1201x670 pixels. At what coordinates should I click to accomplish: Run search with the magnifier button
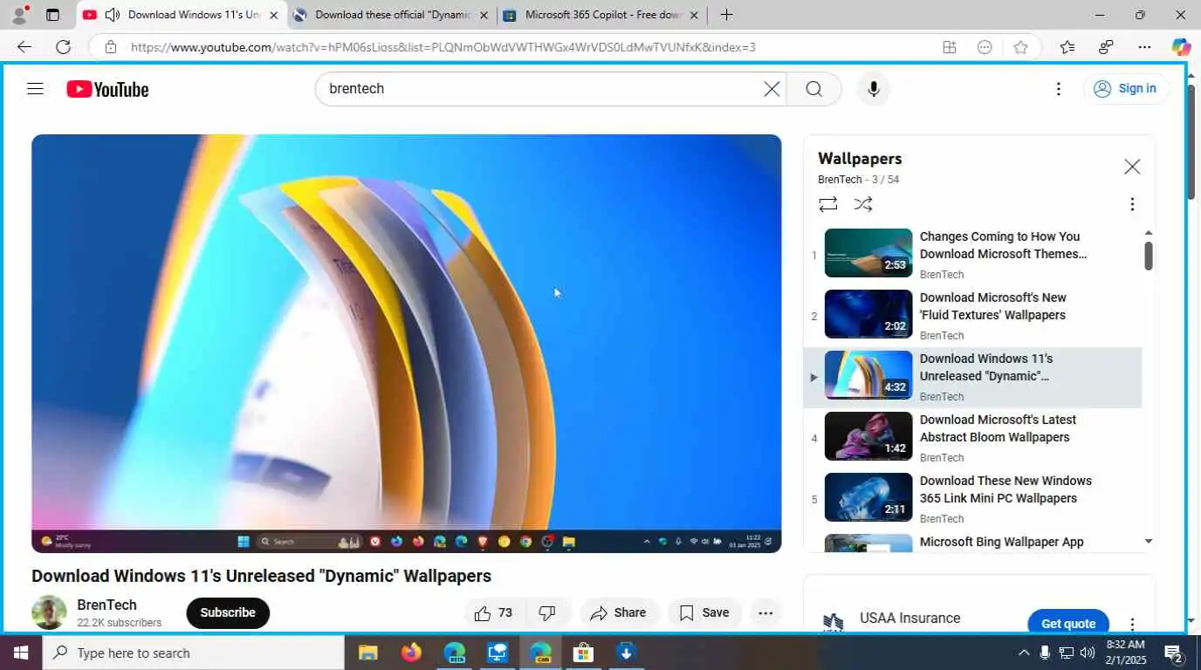[813, 88]
